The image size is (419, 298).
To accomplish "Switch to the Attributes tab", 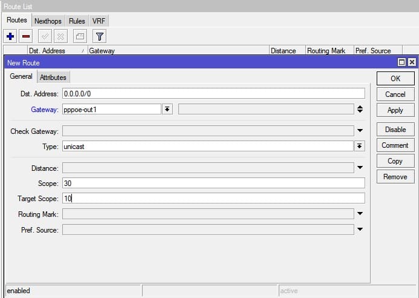I will coord(53,78).
